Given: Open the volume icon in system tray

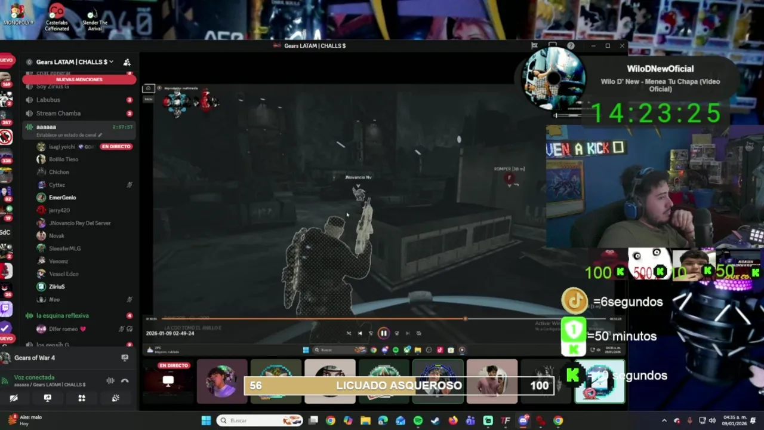Looking at the screenshot, I should pos(713,420).
